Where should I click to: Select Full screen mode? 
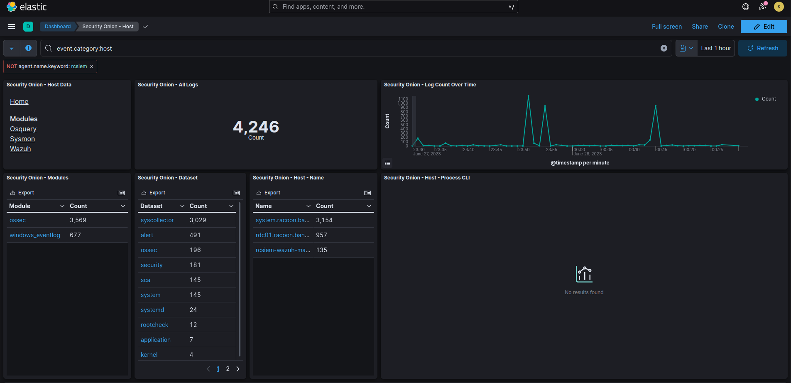click(666, 26)
